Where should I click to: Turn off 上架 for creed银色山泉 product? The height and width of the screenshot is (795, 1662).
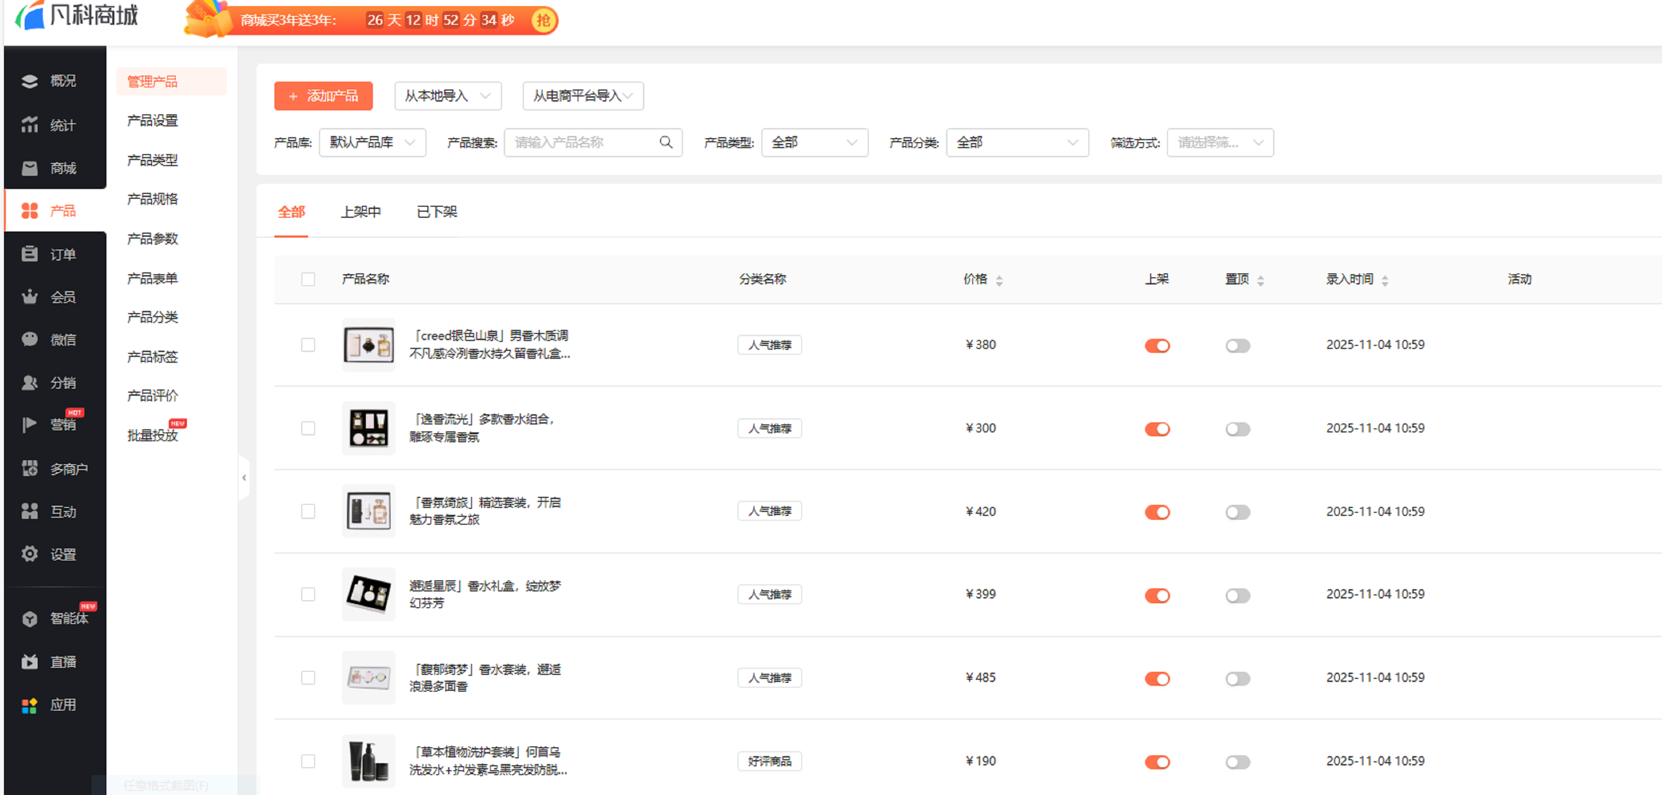pos(1157,345)
